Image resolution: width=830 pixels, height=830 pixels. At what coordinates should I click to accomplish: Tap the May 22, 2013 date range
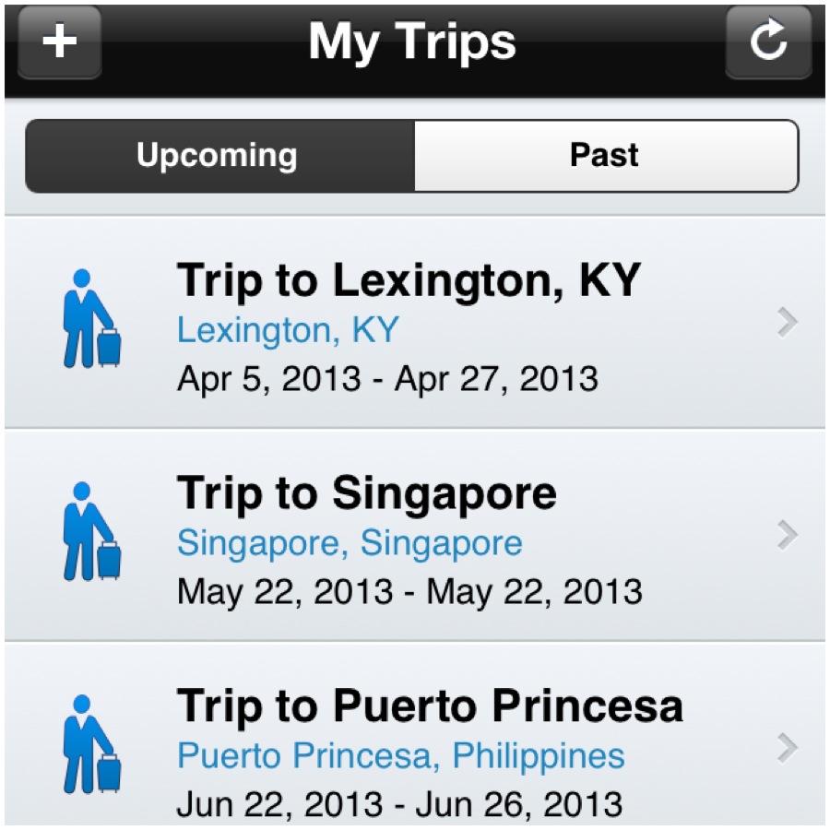tap(409, 591)
